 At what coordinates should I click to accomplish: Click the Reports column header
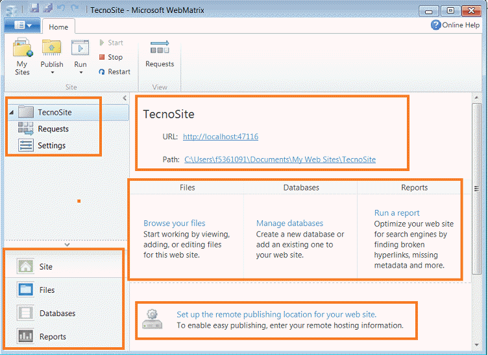[414, 188]
